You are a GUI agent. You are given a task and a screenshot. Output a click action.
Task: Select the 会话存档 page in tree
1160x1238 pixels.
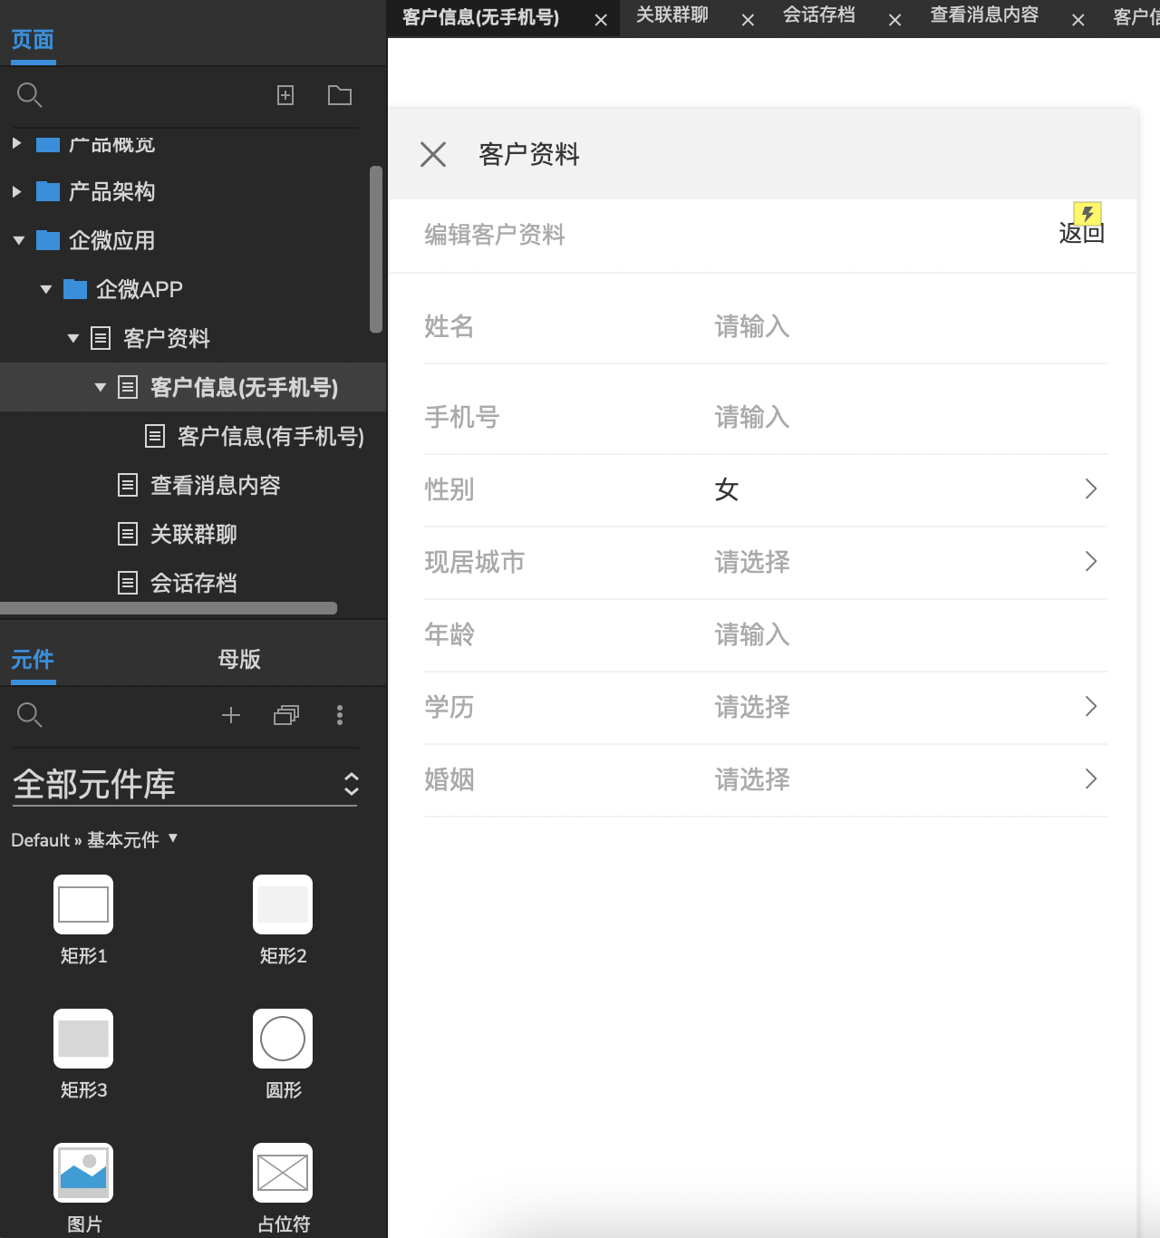(x=194, y=583)
